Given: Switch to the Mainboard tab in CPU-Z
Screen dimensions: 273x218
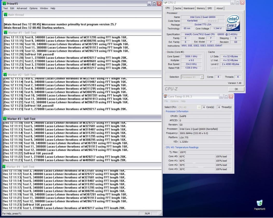Looking at the screenshot, I should tap(189, 8).
